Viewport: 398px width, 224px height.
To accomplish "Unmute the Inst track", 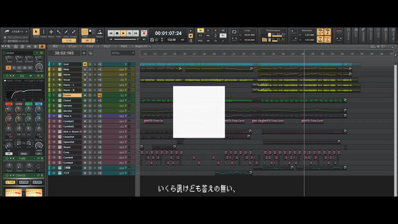I will [x=85, y=64].
